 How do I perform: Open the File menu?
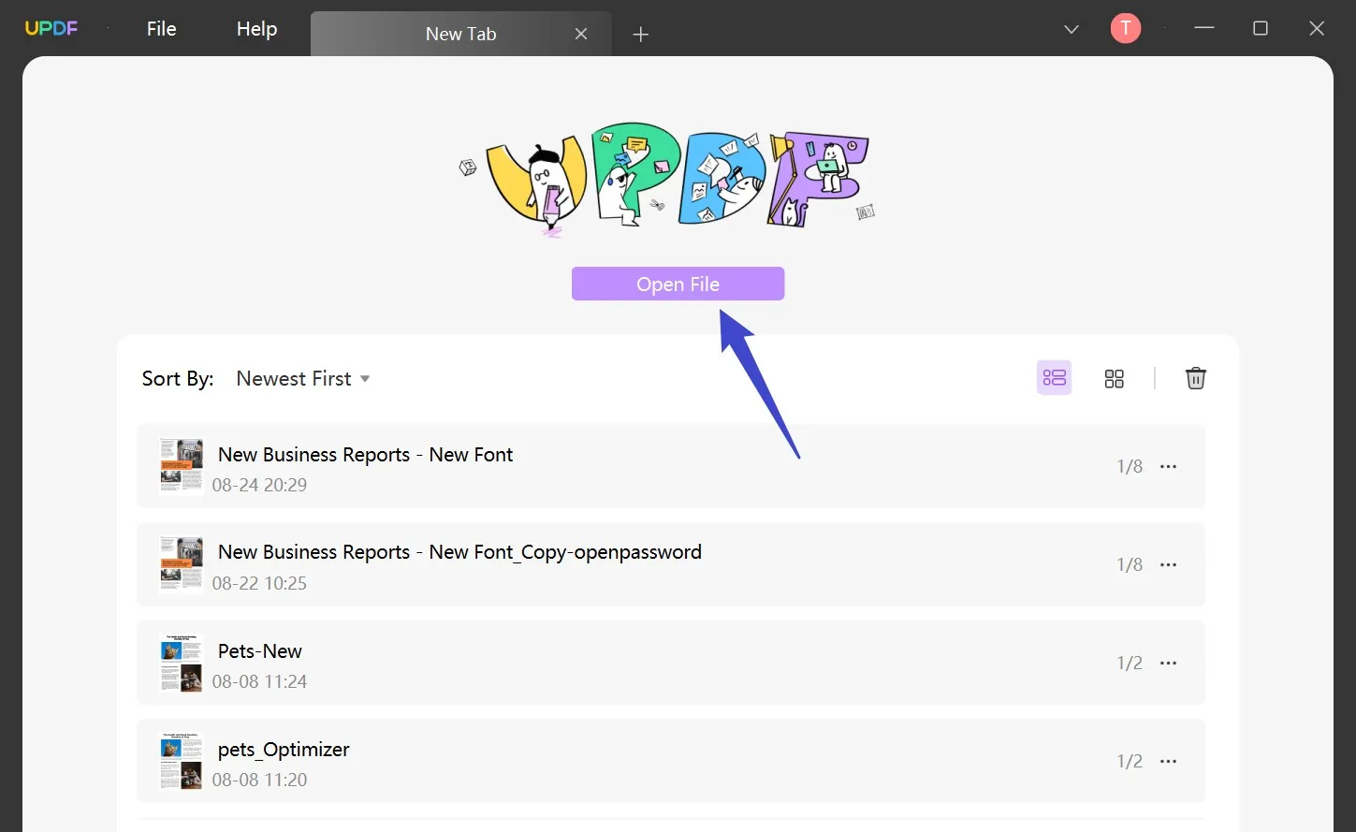pyautogui.click(x=161, y=29)
